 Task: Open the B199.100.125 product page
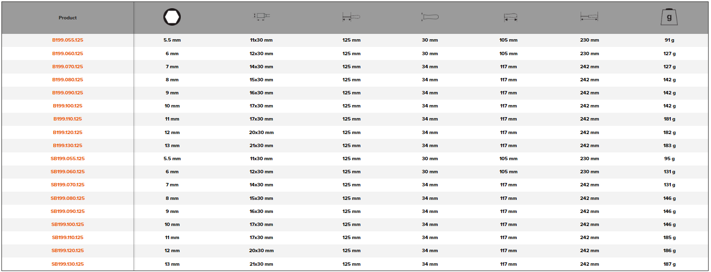[68, 106]
